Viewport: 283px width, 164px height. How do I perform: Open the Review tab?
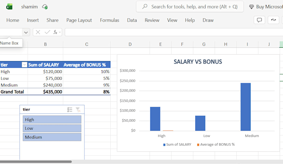click(x=152, y=20)
